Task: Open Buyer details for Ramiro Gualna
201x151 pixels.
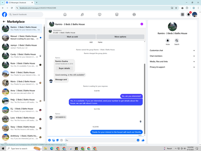Action: click(64, 68)
